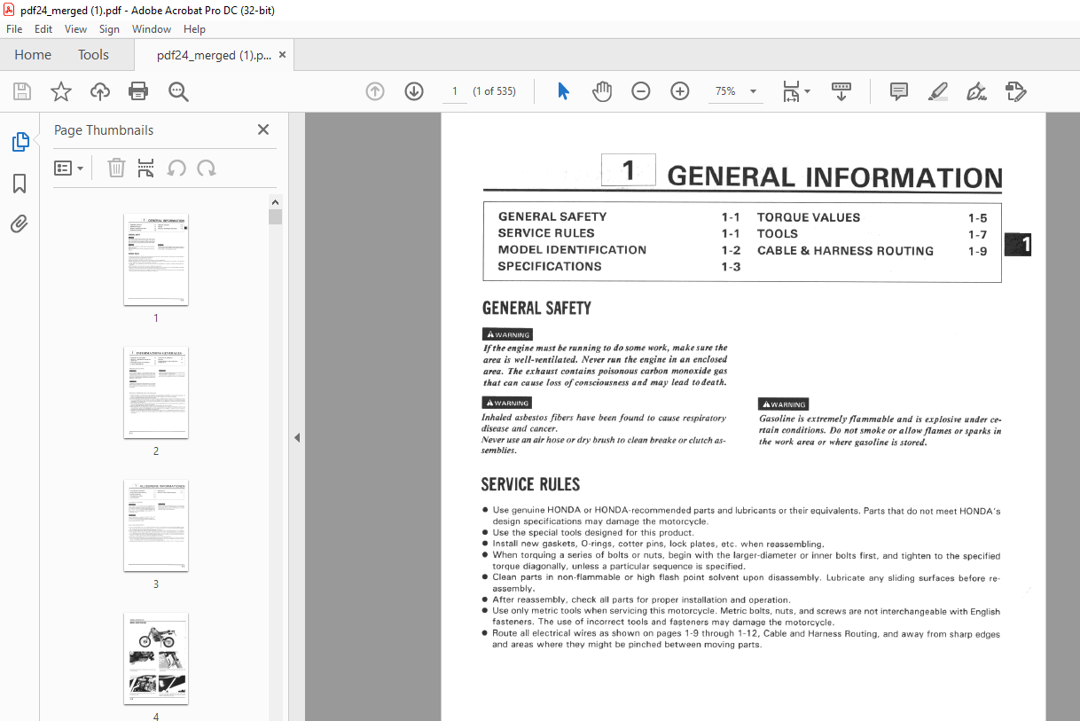The height and width of the screenshot is (721, 1080).
Task: Click SPECIFICATIONS contents entry
Action: pyautogui.click(x=550, y=266)
